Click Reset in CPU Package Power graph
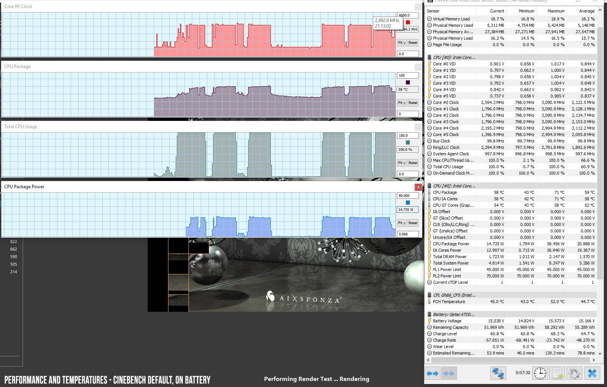 (x=413, y=223)
